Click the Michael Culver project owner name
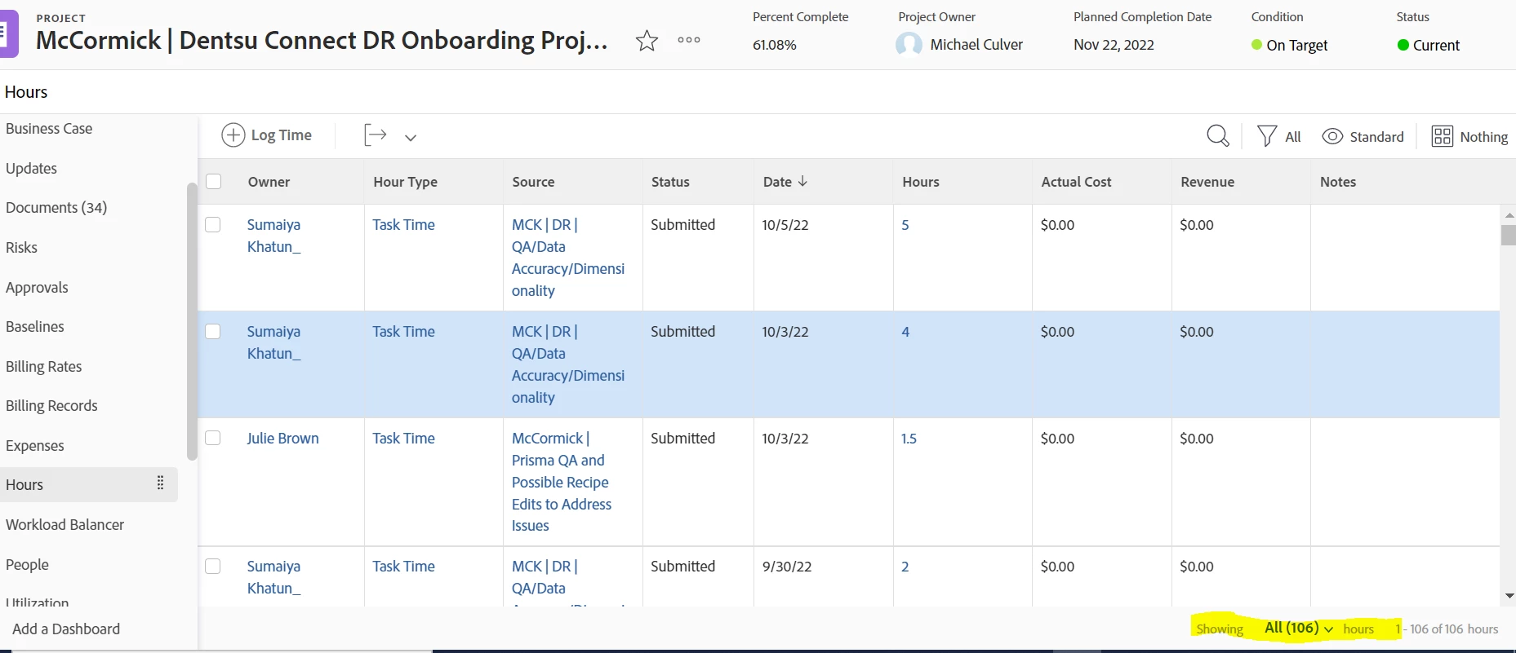 click(x=976, y=45)
